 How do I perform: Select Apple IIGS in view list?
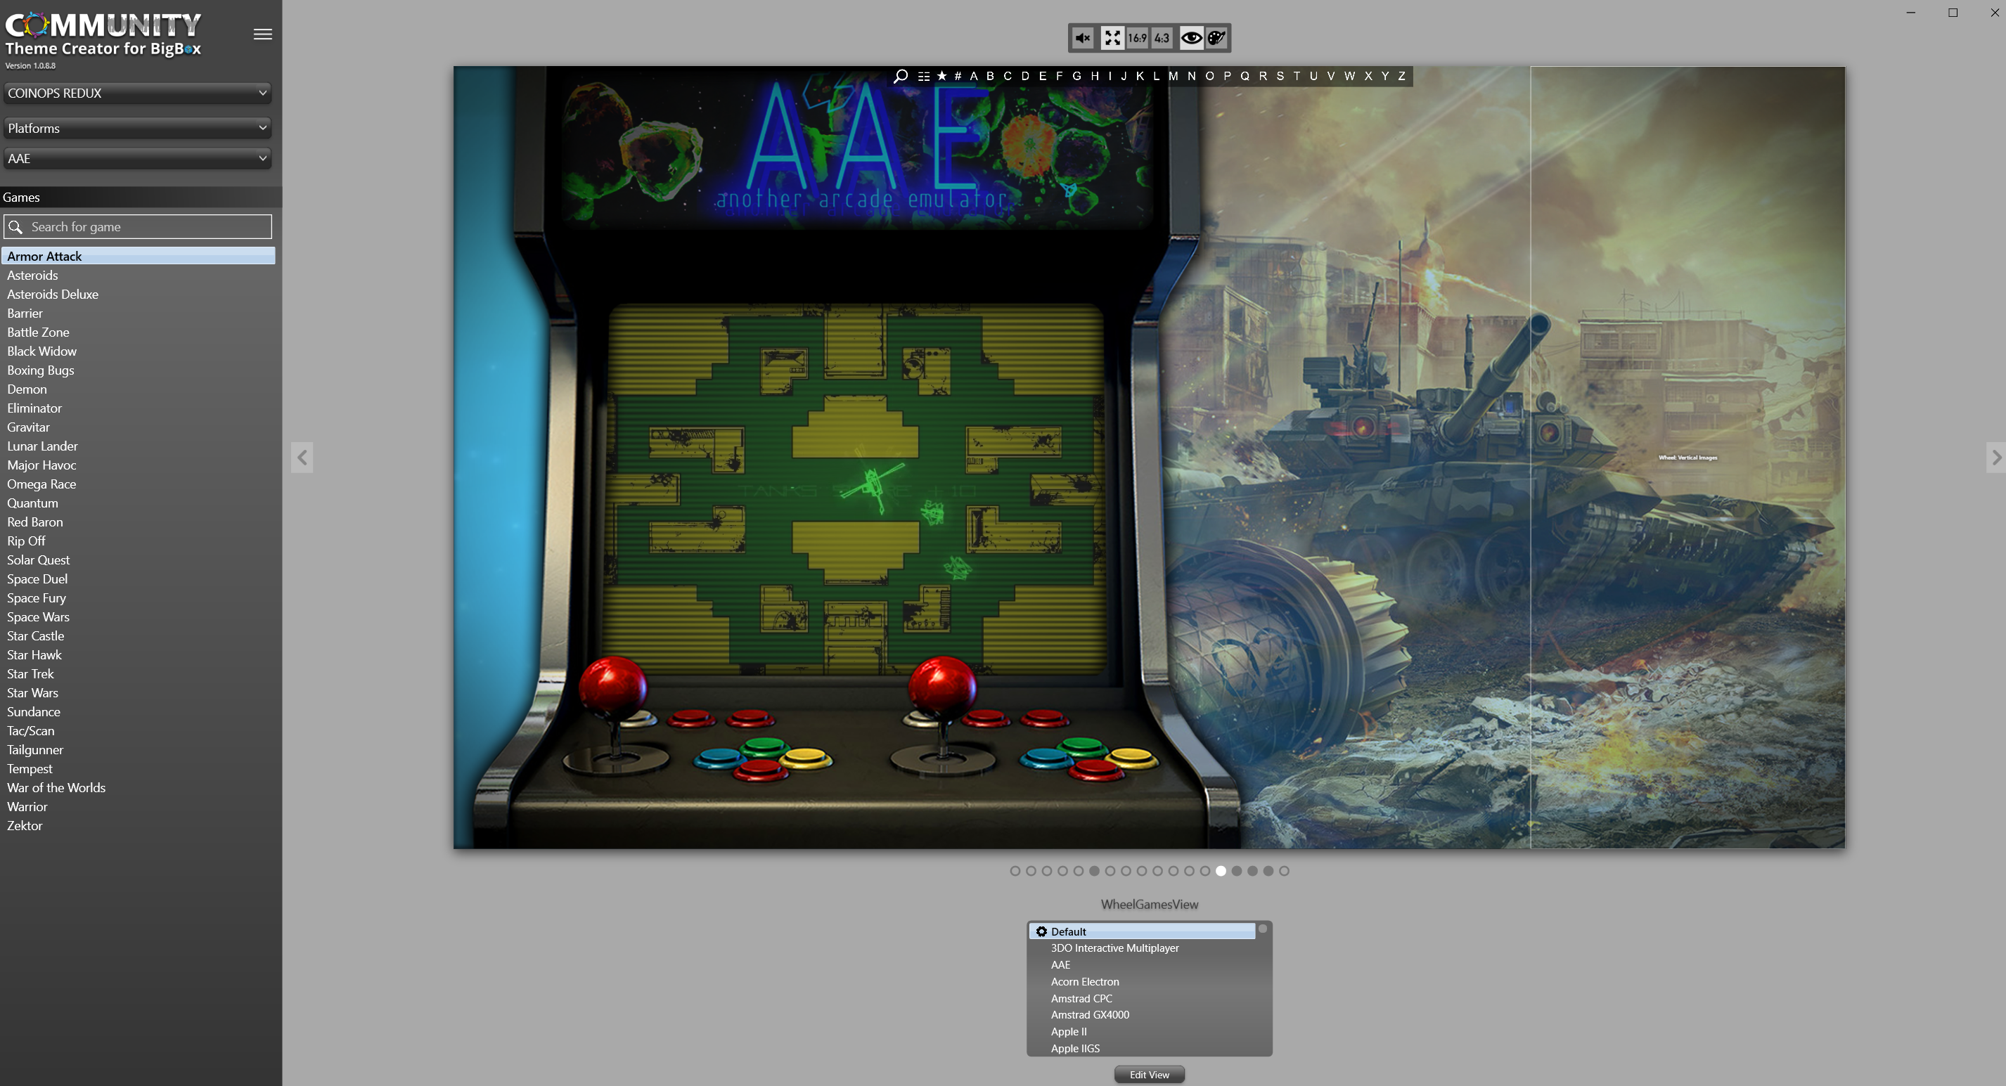(x=1143, y=1048)
